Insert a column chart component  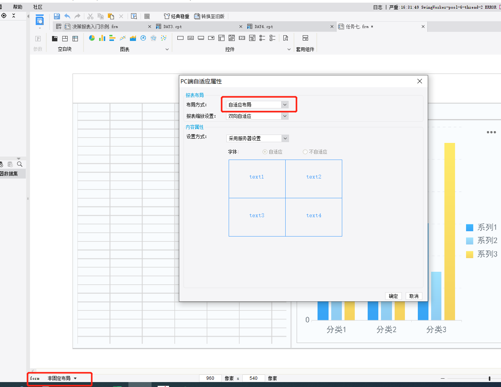tap(102, 38)
